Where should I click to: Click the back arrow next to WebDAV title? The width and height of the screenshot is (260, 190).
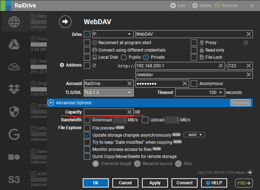coord(65,22)
